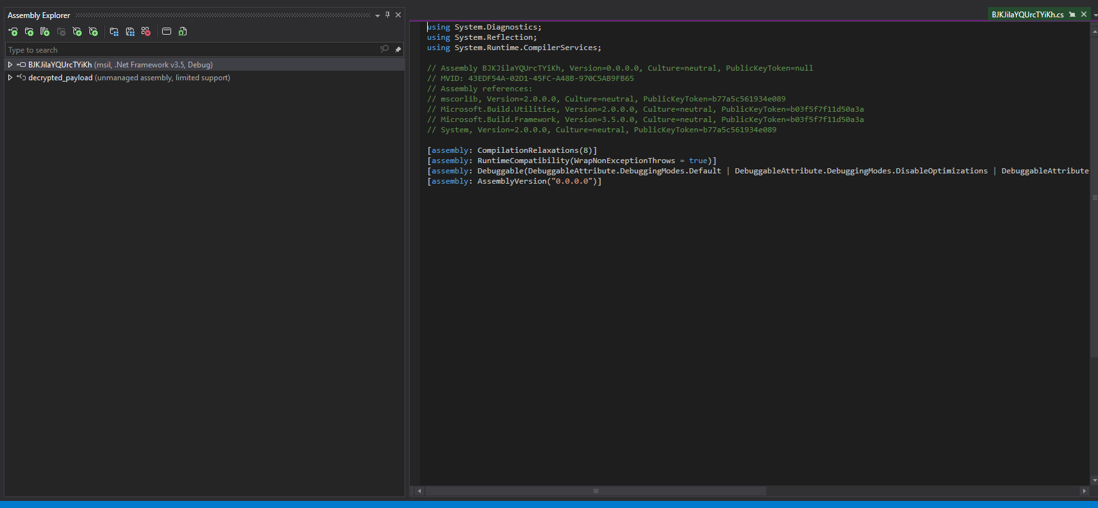Click the save assembly list icon

tap(130, 31)
